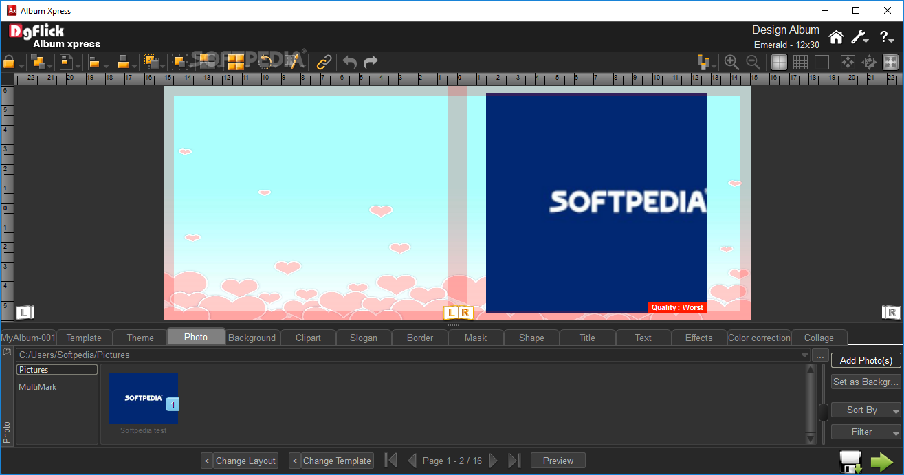Toggle the boxed four-arrows fit icon

(x=848, y=62)
